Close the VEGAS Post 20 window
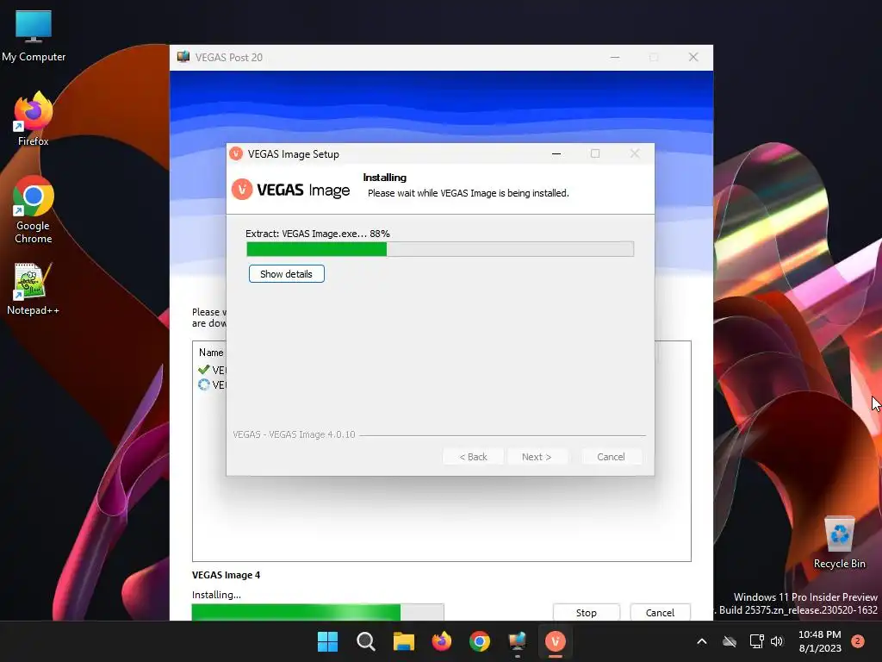882x662 pixels. point(693,57)
